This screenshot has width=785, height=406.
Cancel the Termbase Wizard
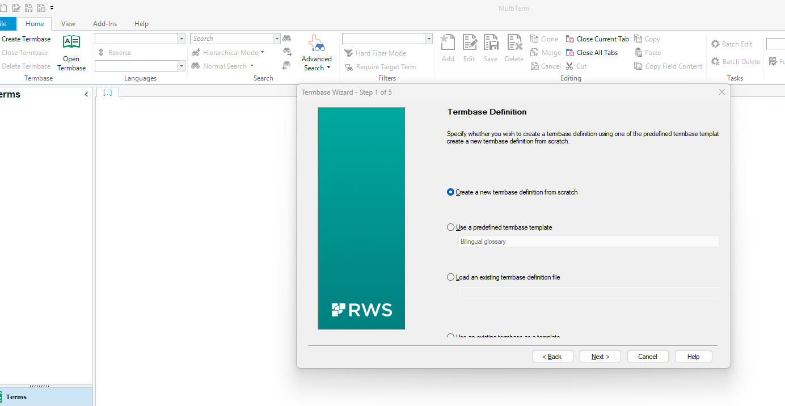coord(648,357)
